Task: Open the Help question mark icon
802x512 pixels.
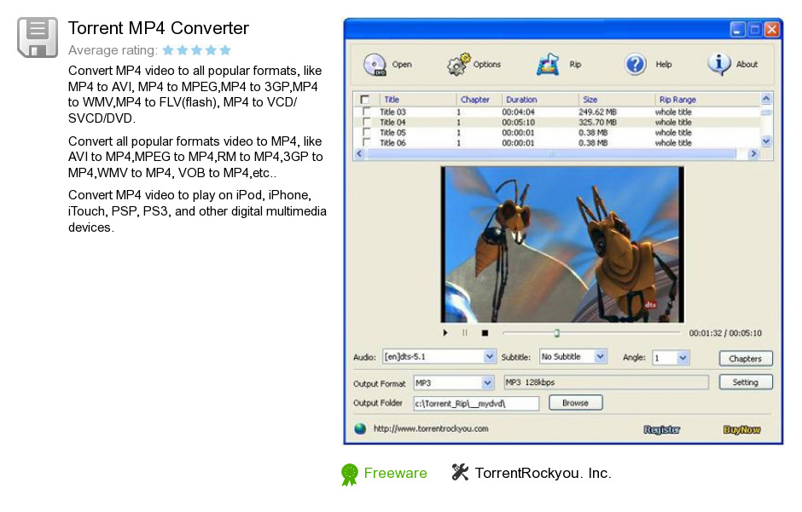Action: tap(636, 65)
